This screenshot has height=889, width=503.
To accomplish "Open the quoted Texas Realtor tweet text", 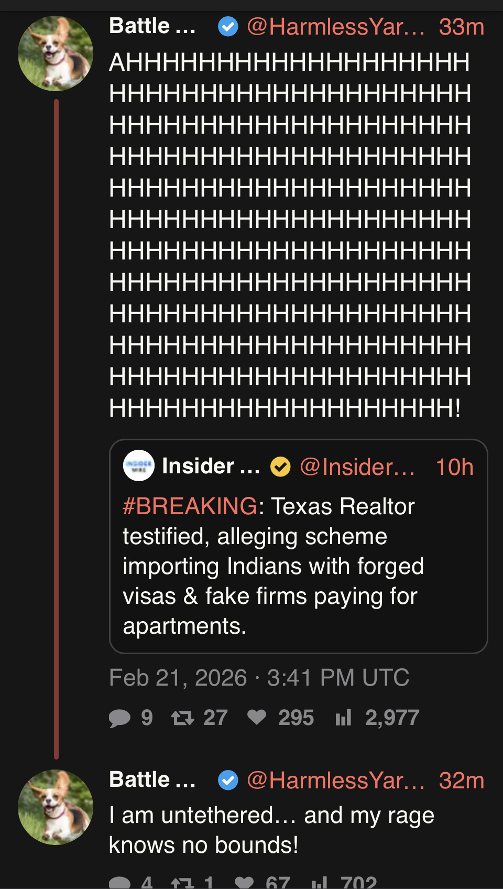I will click(x=273, y=567).
